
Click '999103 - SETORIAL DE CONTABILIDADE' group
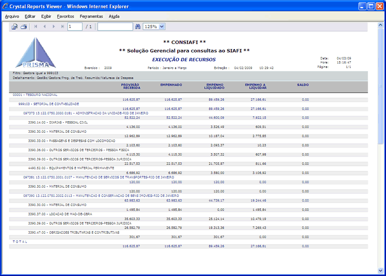49,104
